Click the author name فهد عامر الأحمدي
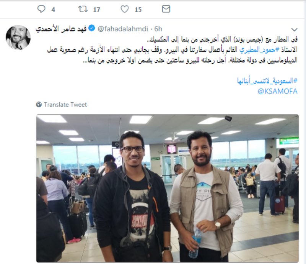 pyautogui.click(x=61, y=29)
